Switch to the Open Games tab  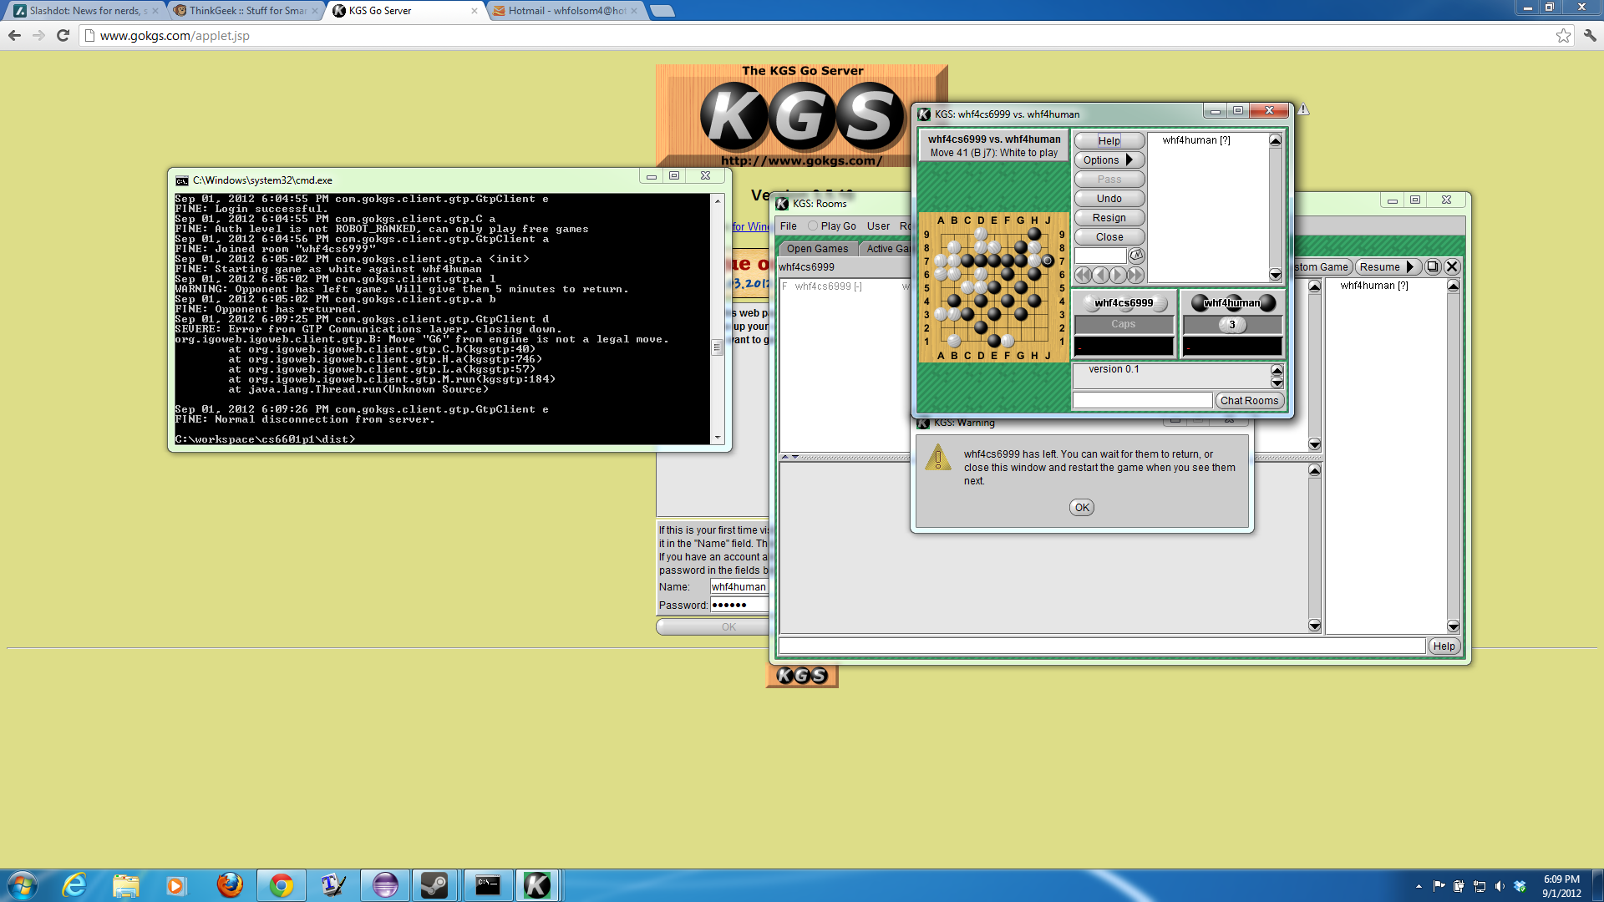(x=816, y=249)
